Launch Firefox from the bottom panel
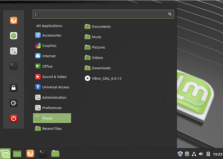Viewport: 223px width, 159px height. 30,154
